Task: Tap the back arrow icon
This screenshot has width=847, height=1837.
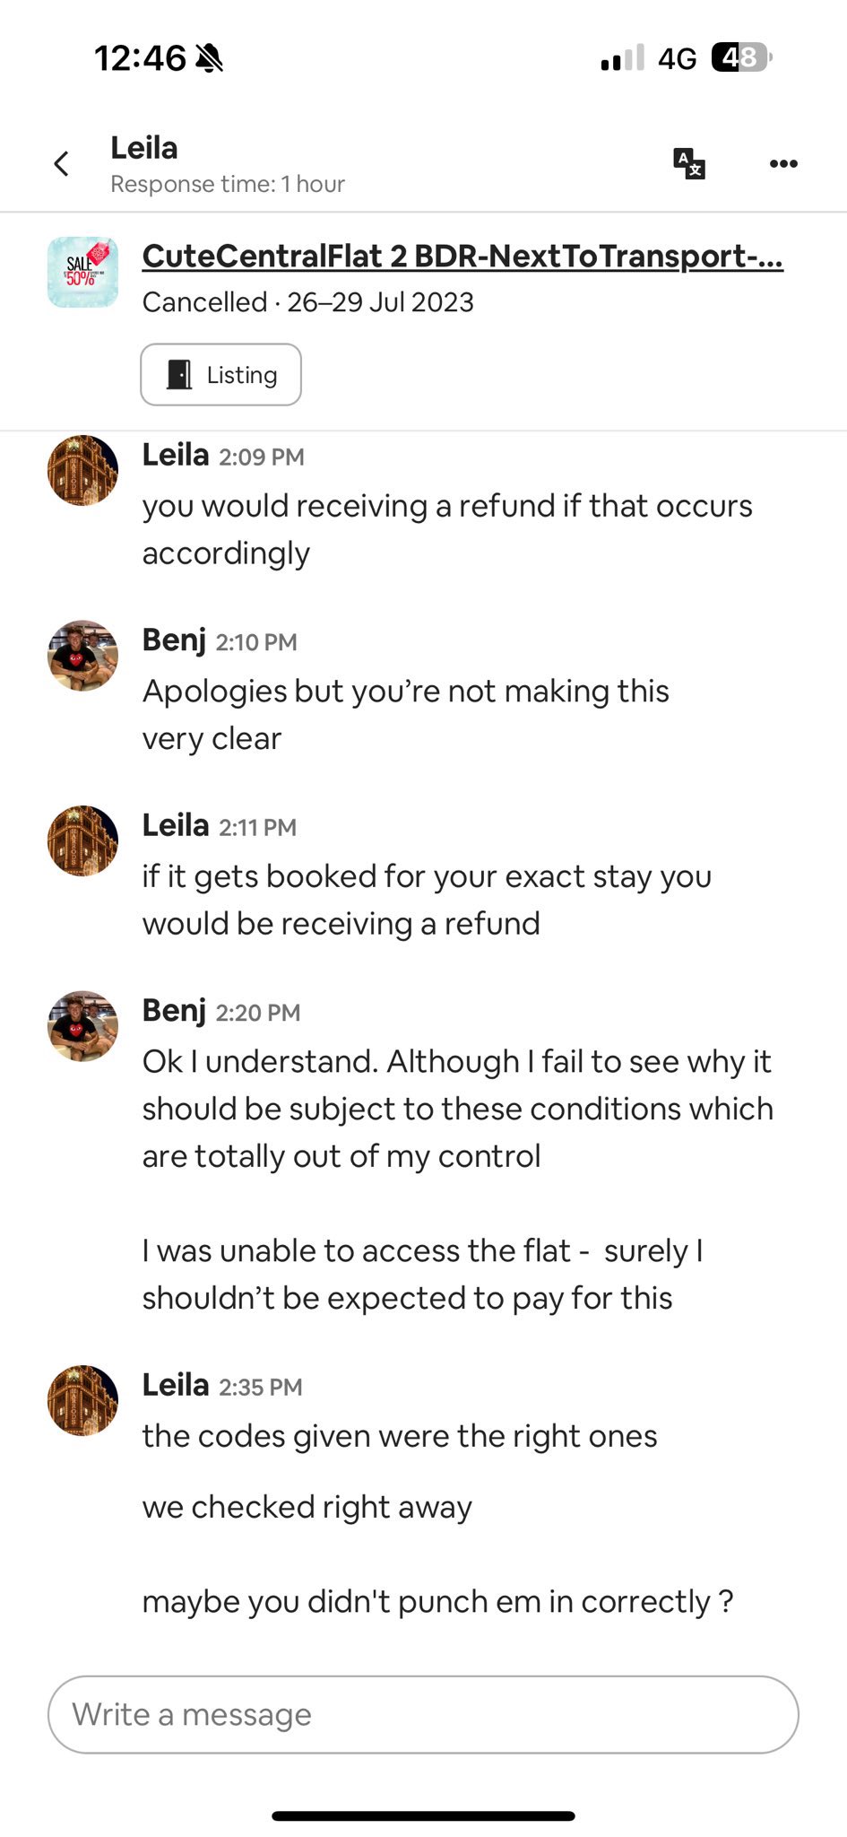Action: click(61, 164)
